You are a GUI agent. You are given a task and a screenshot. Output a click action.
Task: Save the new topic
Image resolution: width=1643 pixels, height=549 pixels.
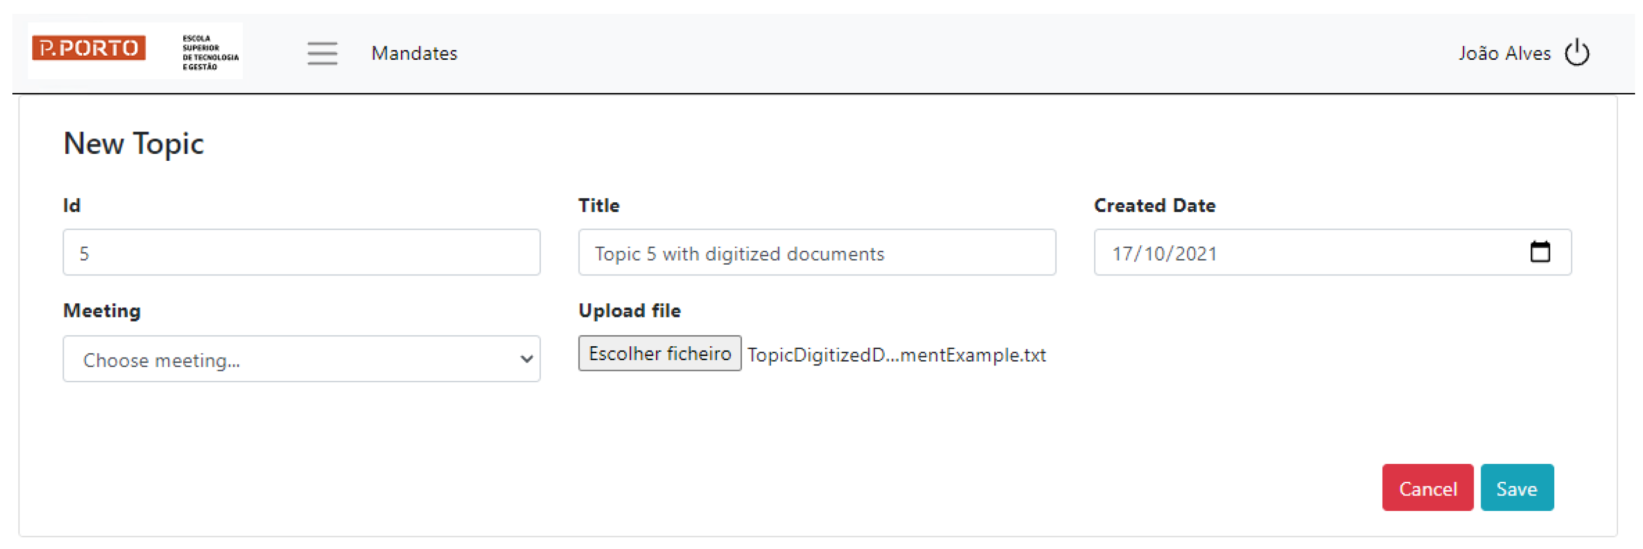1516,488
